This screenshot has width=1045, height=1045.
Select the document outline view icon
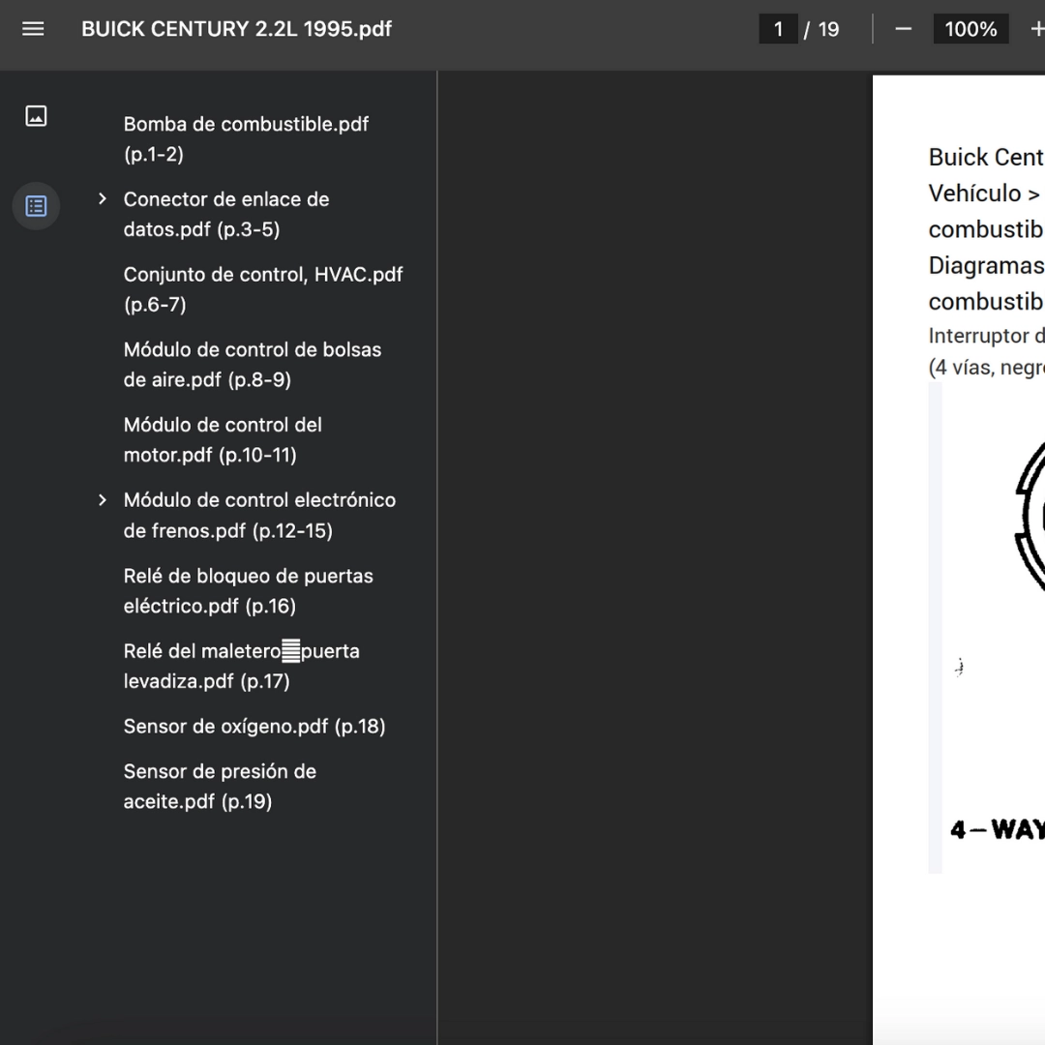36,206
